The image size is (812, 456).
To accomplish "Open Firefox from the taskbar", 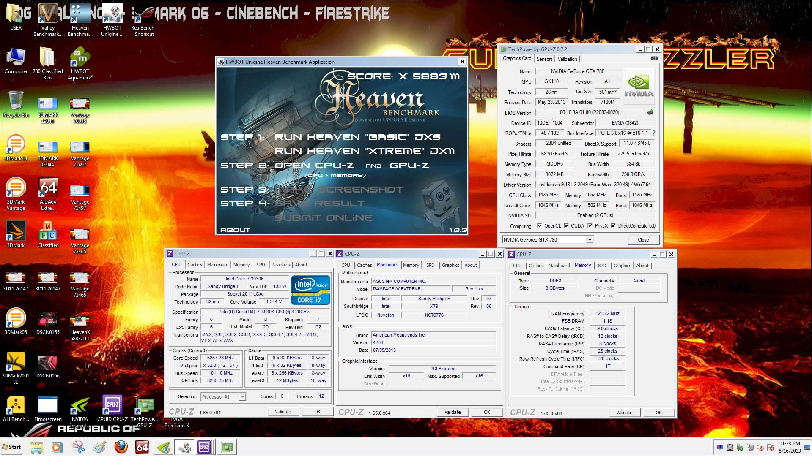I will point(121,447).
